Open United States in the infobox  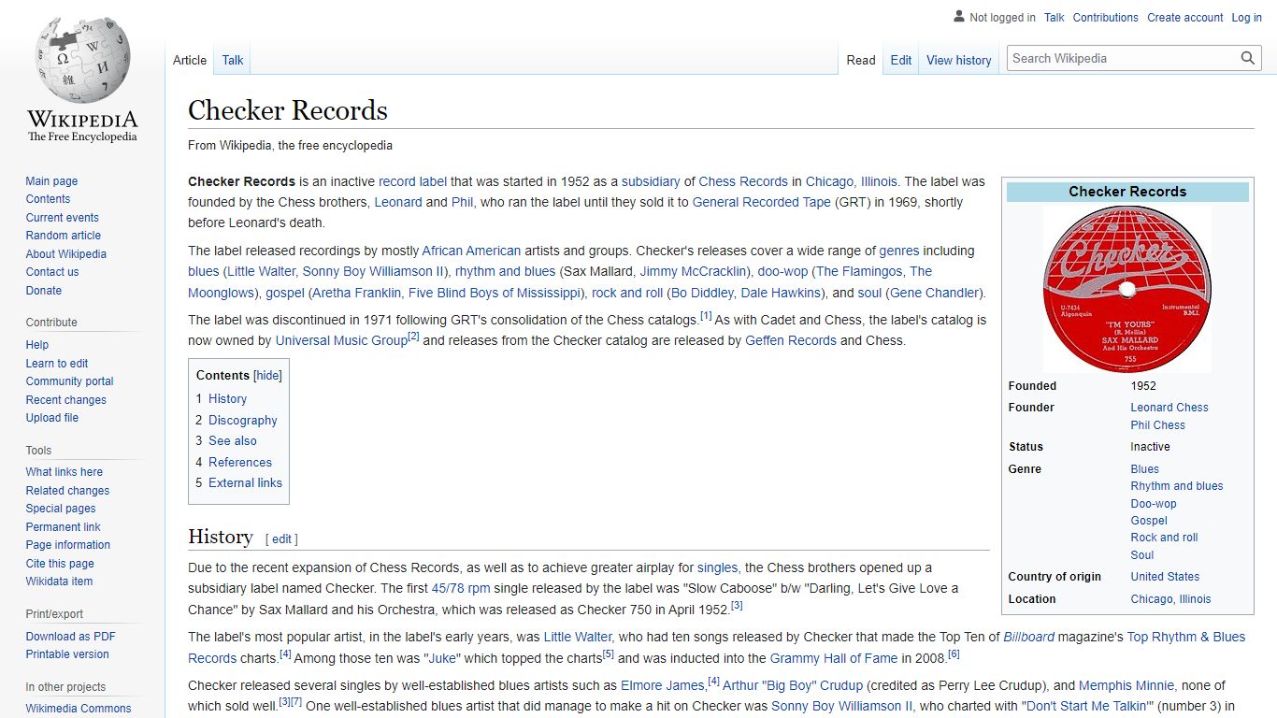point(1165,577)
